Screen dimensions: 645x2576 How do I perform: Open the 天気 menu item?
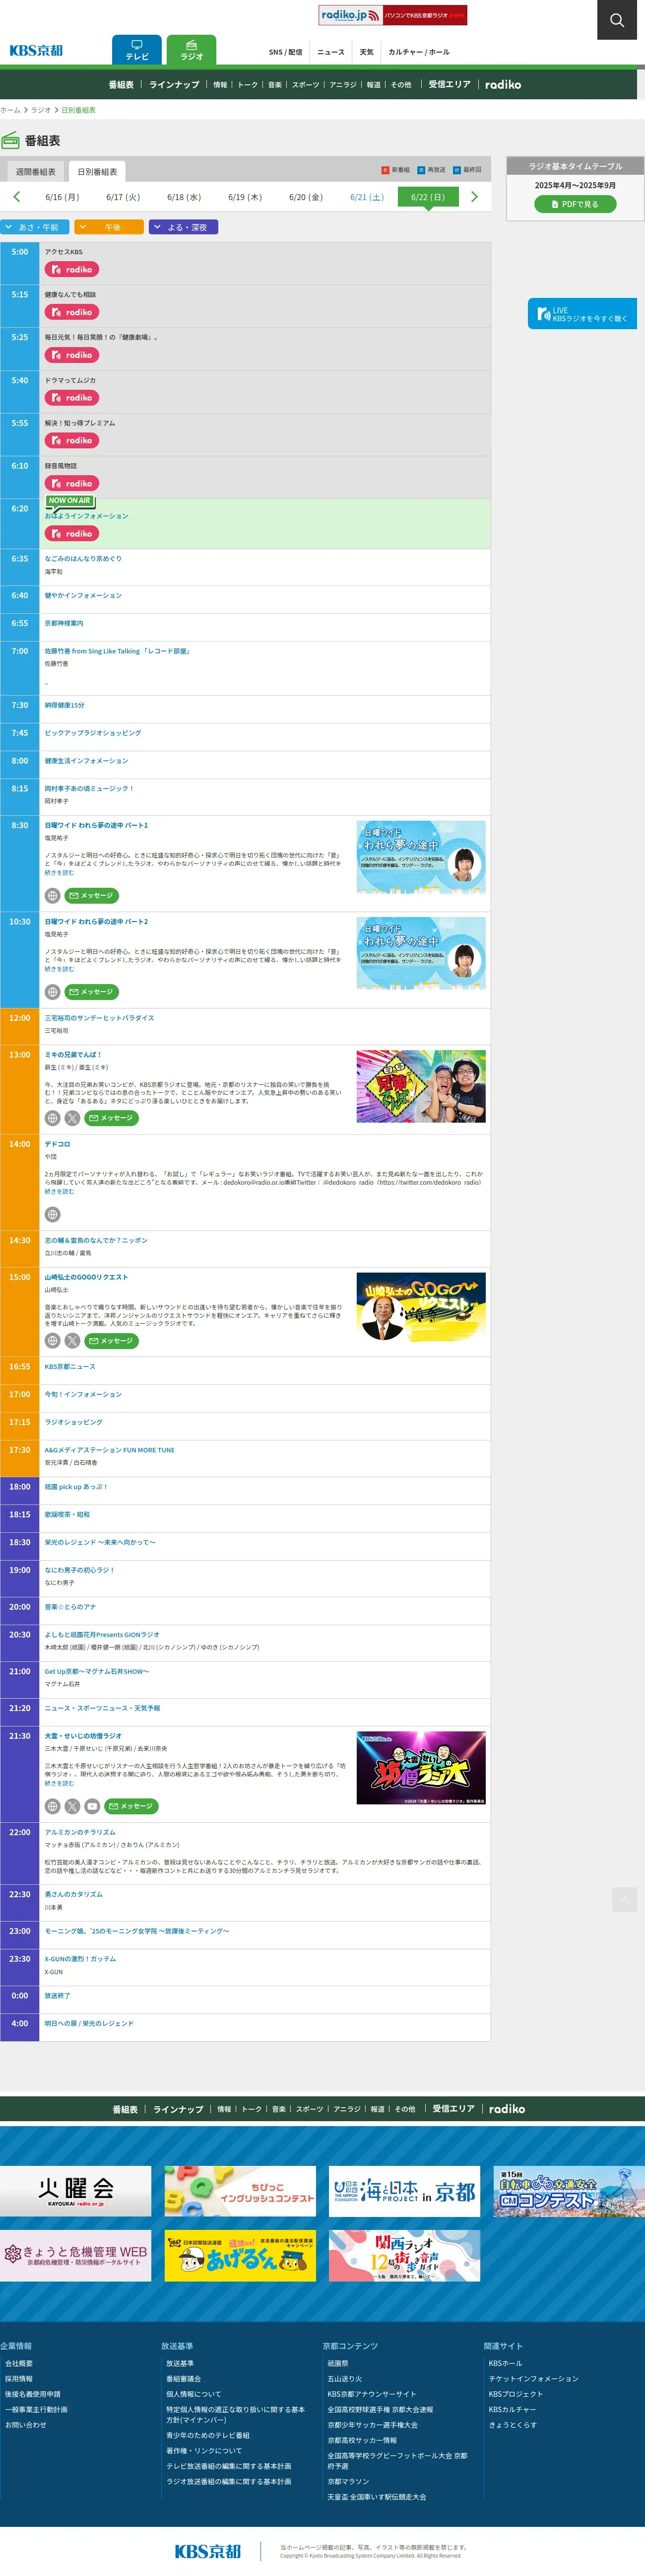coord(367,52)
